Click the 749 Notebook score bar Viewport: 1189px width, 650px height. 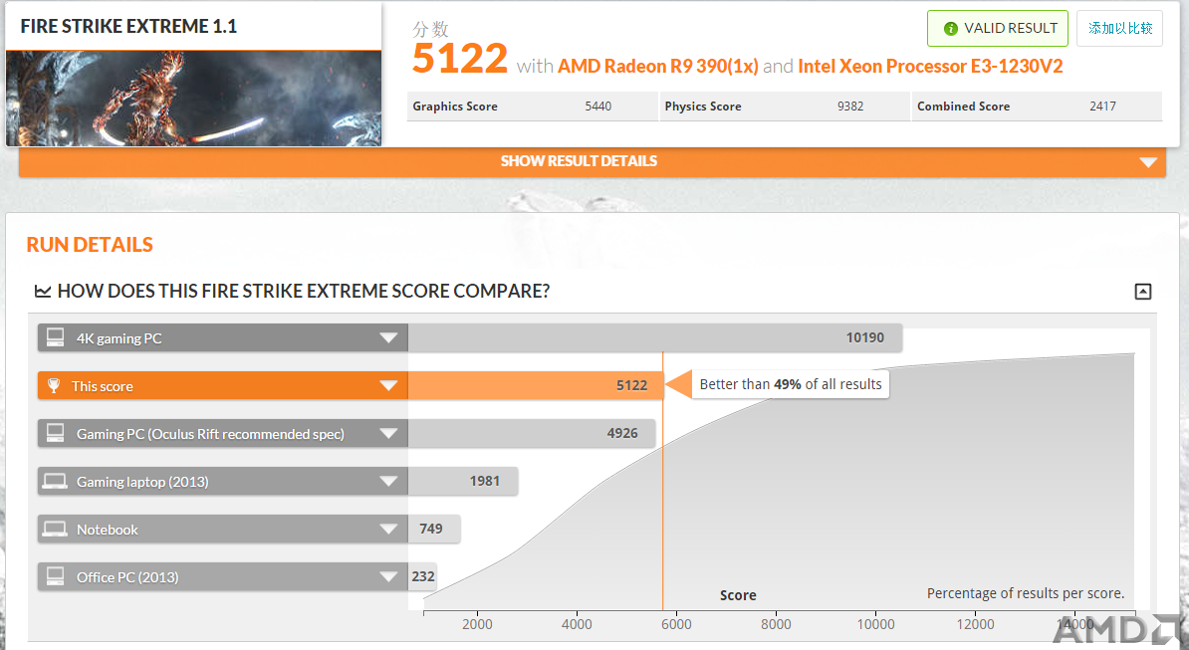(434, 529)
